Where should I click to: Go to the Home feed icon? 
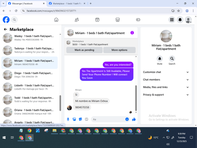[x=56, y=20]
